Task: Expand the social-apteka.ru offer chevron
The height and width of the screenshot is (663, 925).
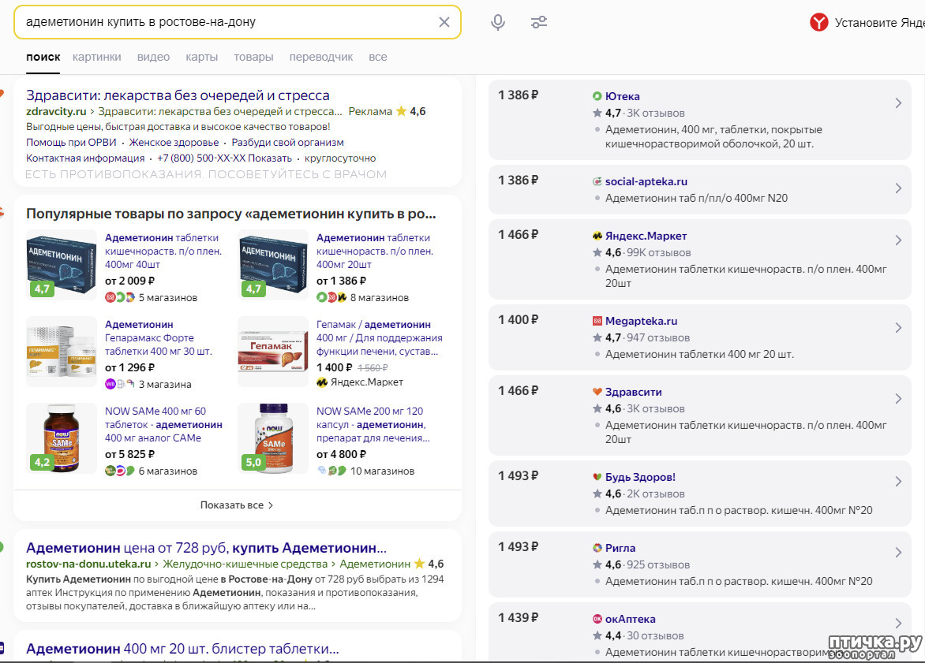Action: point(898,188)
